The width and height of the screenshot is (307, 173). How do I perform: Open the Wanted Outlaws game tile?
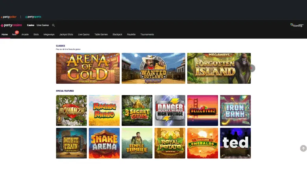coord(153,68)
